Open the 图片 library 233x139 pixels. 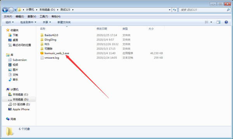click(x=15, y=70)
